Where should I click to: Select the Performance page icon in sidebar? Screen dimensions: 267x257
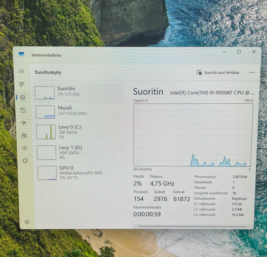pos(23,97)
